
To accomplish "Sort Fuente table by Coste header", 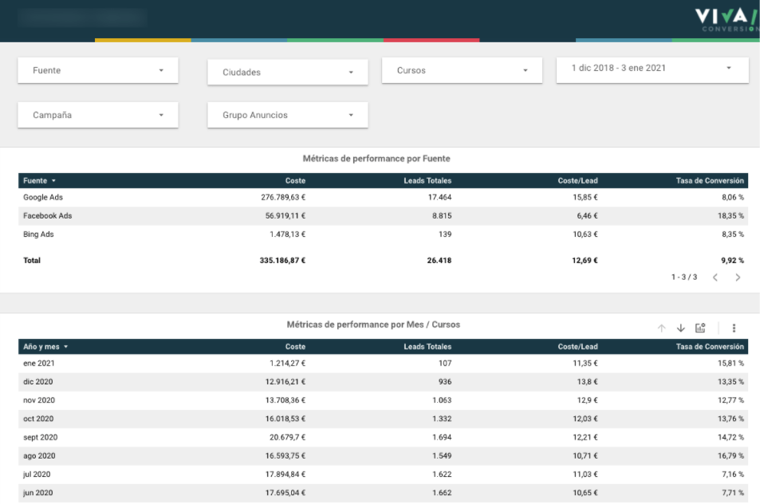I will [295, 181].
